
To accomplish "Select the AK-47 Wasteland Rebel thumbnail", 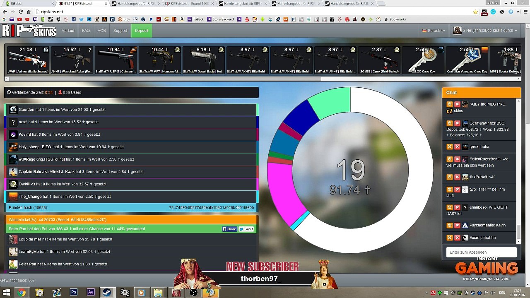I will [x=72, y=60].
